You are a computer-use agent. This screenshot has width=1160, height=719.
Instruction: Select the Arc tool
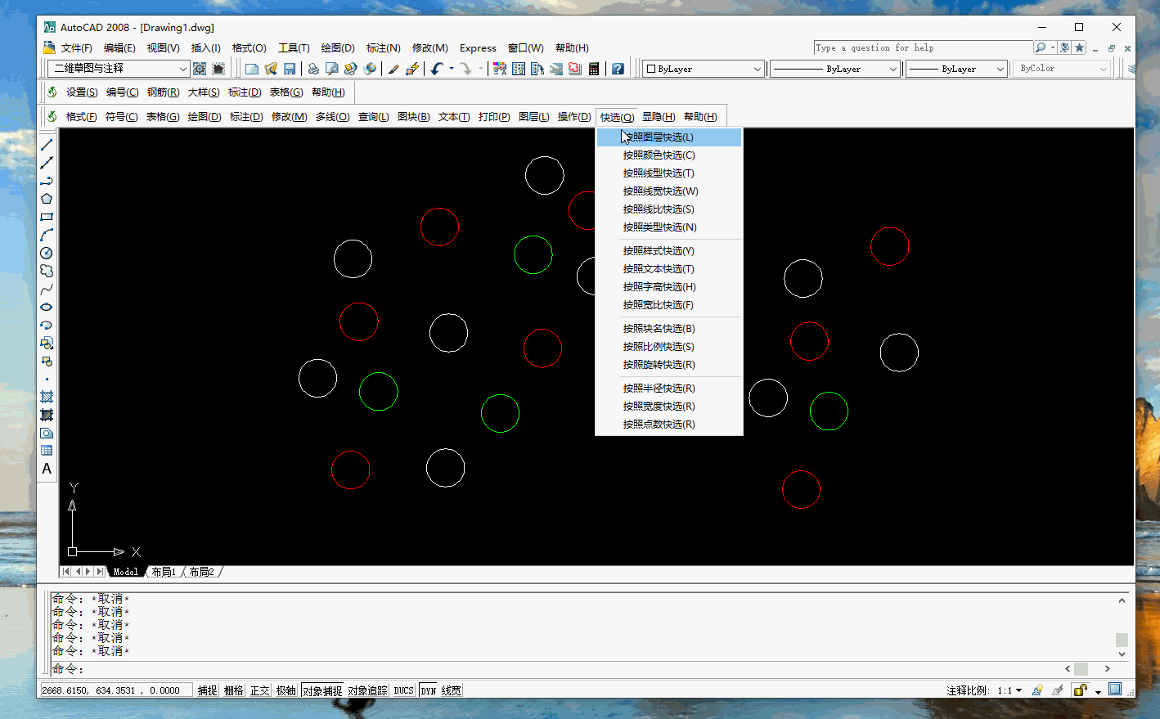[x=47, y=235]
